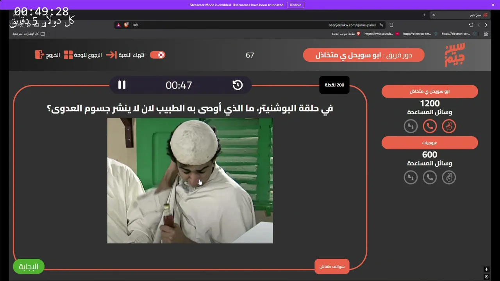Use the swap lifeline for ابو سويحل ي متخاذل
The height and width of the screenshot is (281, 500).
coord(411,126)
